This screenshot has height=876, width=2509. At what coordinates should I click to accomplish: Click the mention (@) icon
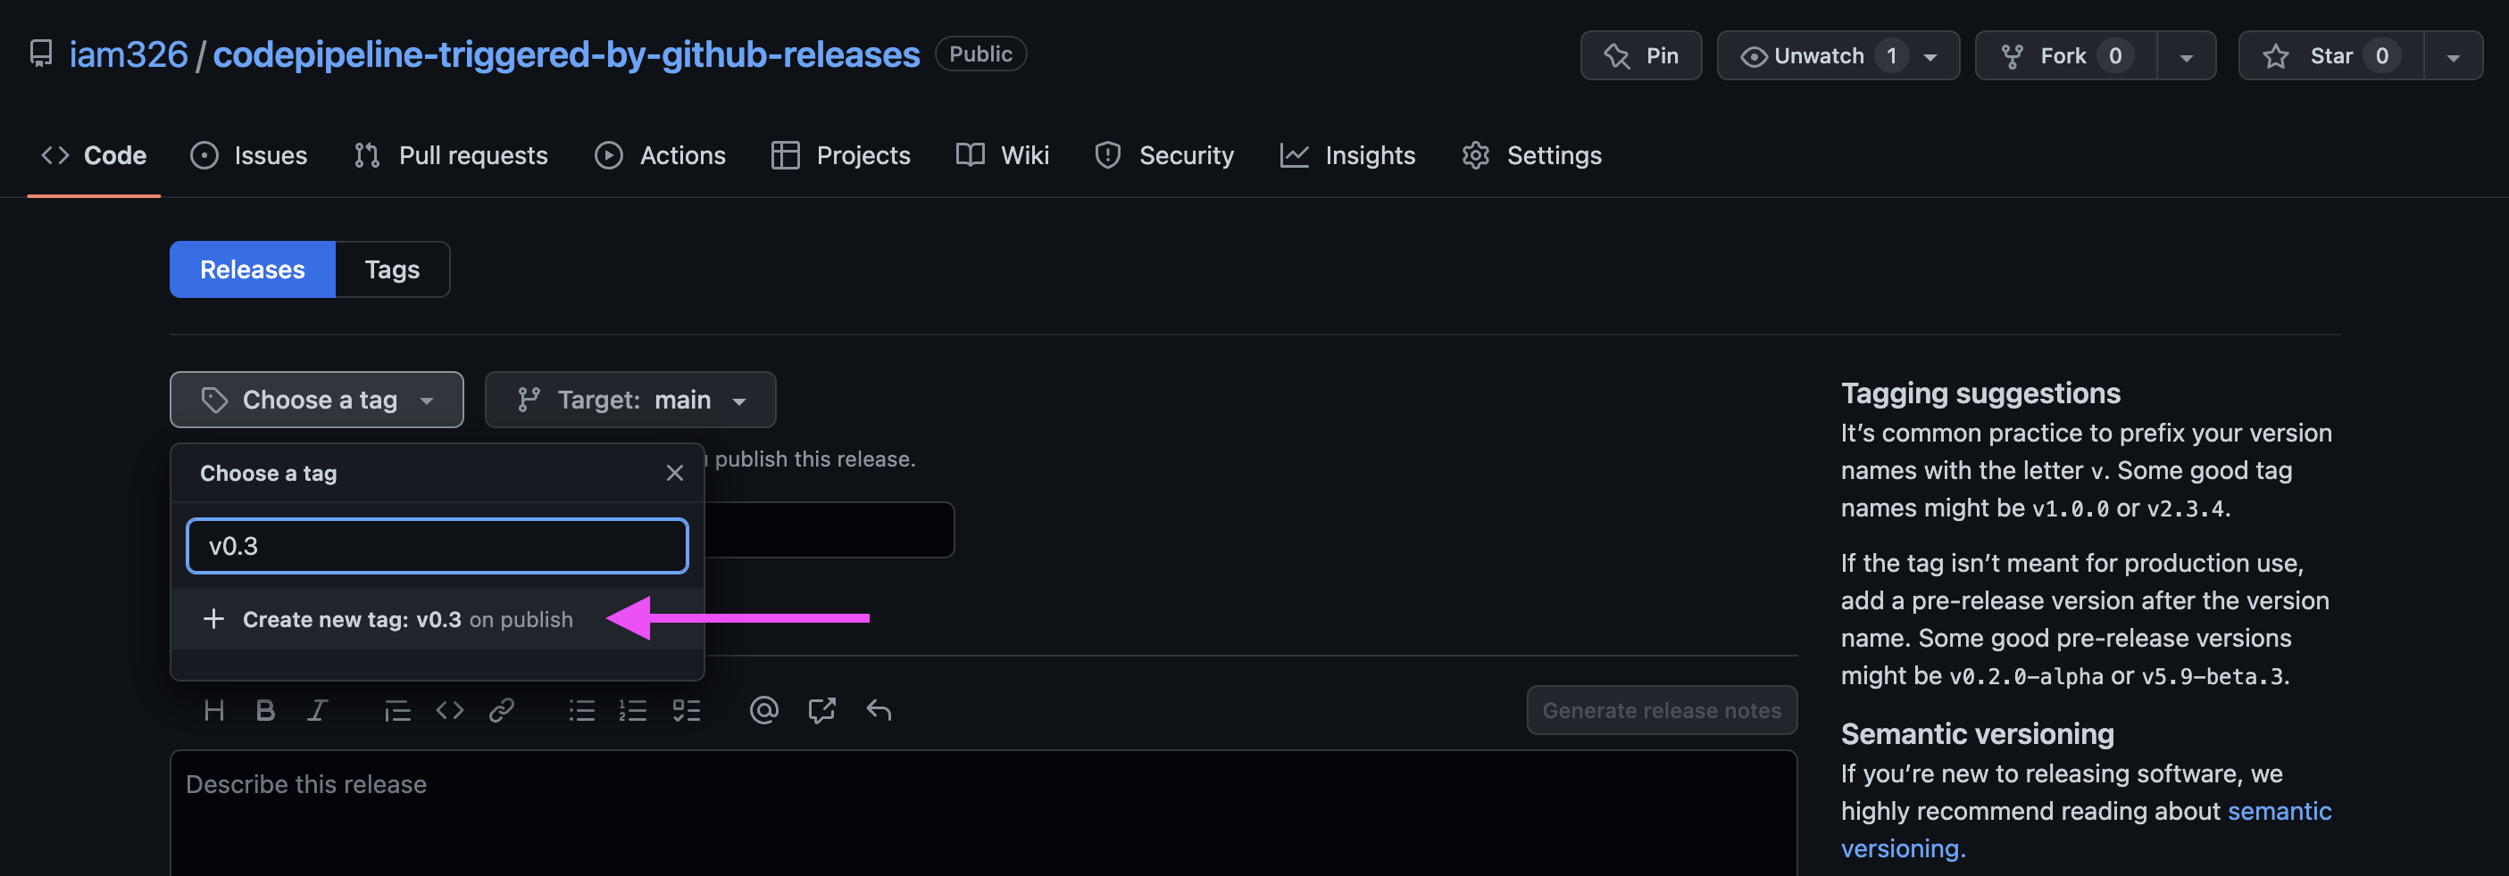pos(763,709)
